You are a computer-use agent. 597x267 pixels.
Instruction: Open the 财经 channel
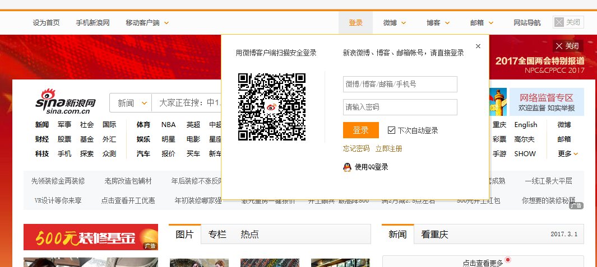click(x=42, y=139)
